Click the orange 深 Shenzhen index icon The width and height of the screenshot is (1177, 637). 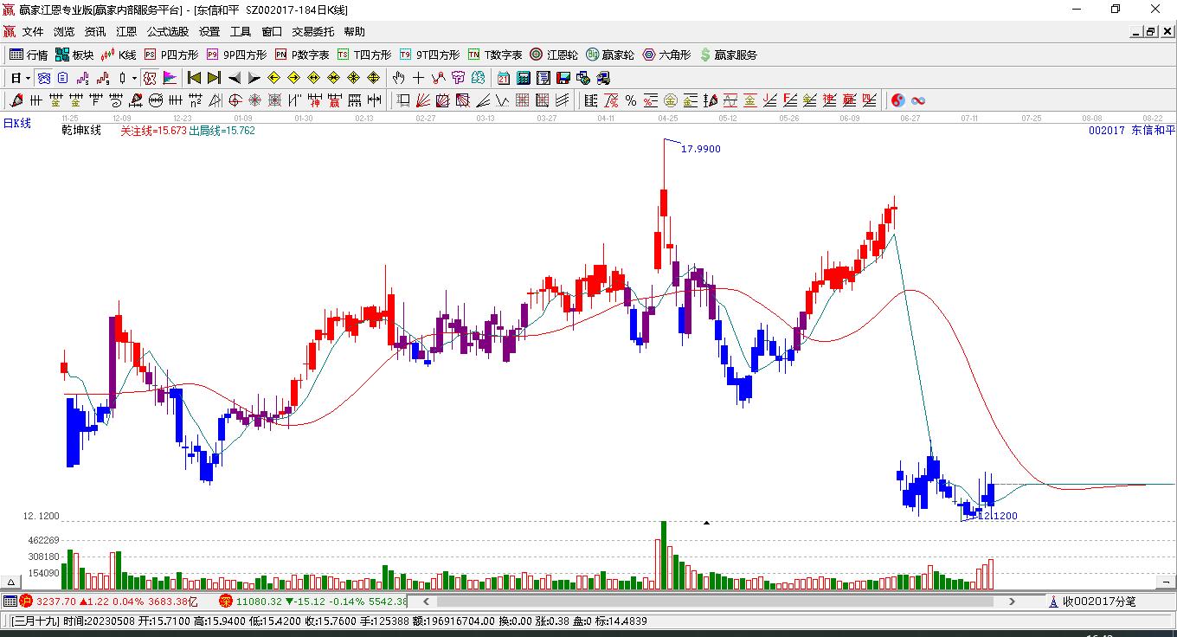coord(225,601)
